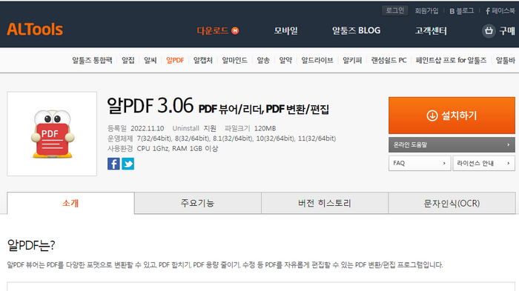The width and height of the screenshot is (519, 291).
Task: Select 알송 in product bar
Action: coord(263,60)
